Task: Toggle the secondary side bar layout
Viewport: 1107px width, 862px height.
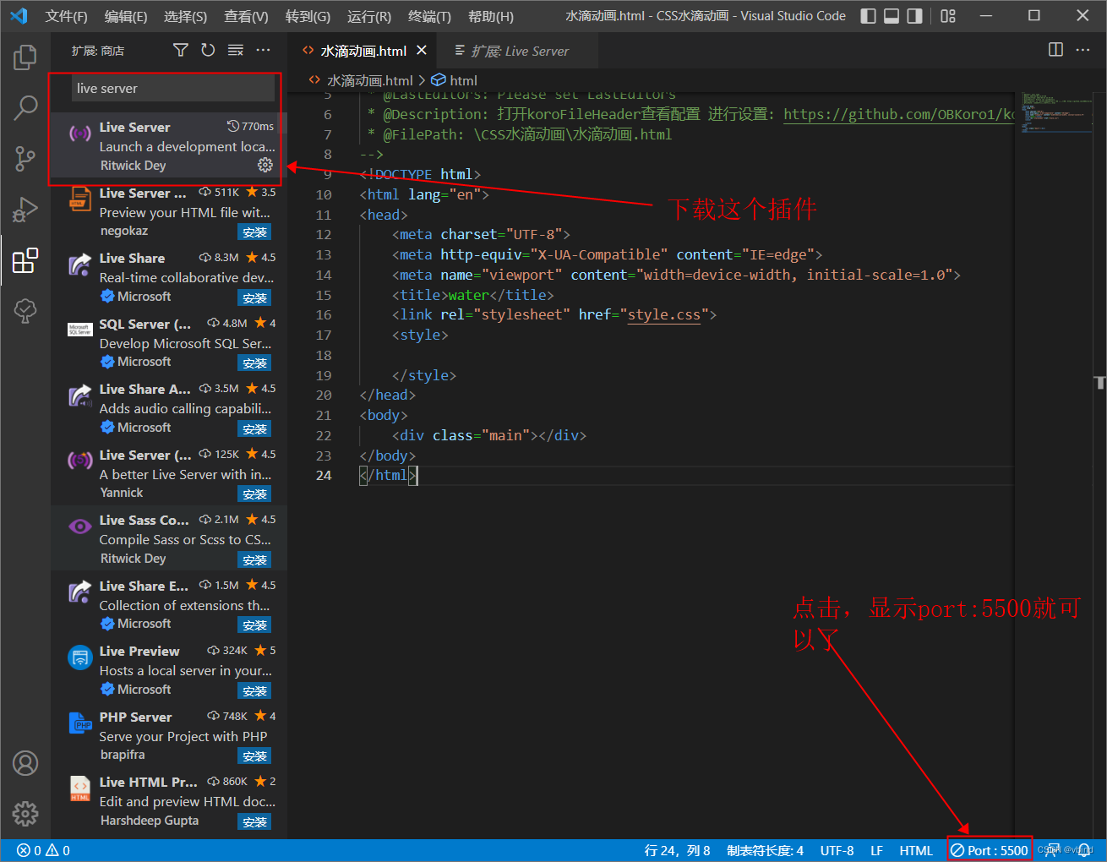Action: coord(915,16)
